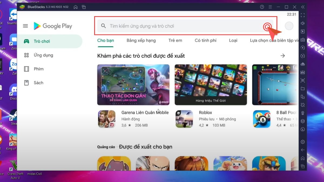Click the stacked layers icon in side toolbar
The image size is (324, 182).
[303, 121]
